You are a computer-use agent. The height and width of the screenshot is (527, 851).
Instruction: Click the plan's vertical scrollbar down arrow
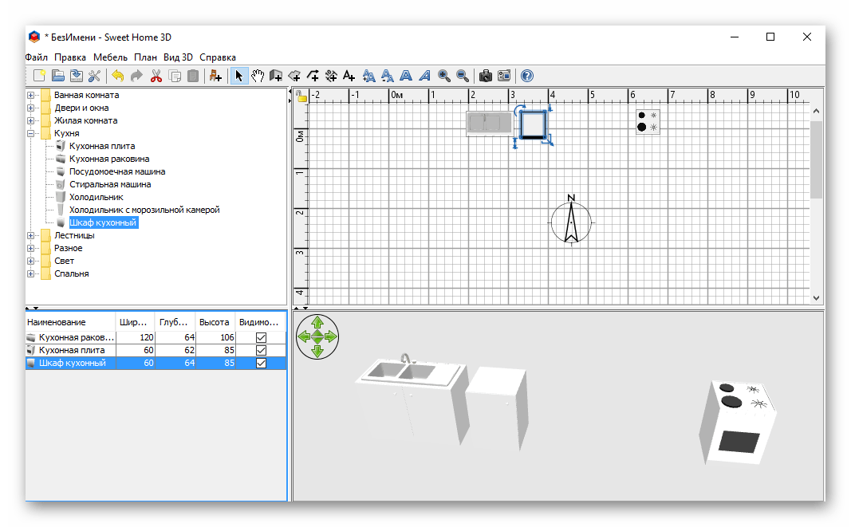[x=816, y=298]
